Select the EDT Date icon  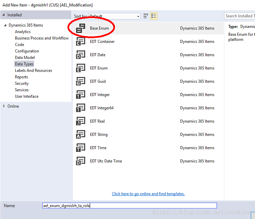pyautogui.click(x=80, y=55)
